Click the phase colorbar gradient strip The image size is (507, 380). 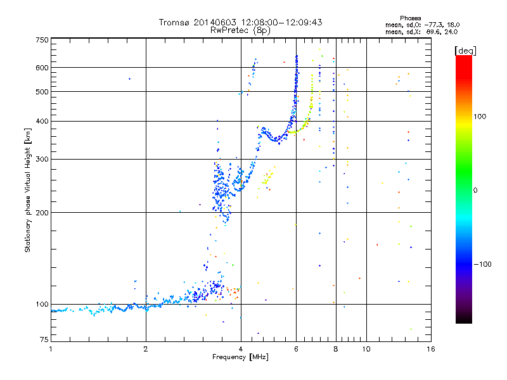[464, 189]
